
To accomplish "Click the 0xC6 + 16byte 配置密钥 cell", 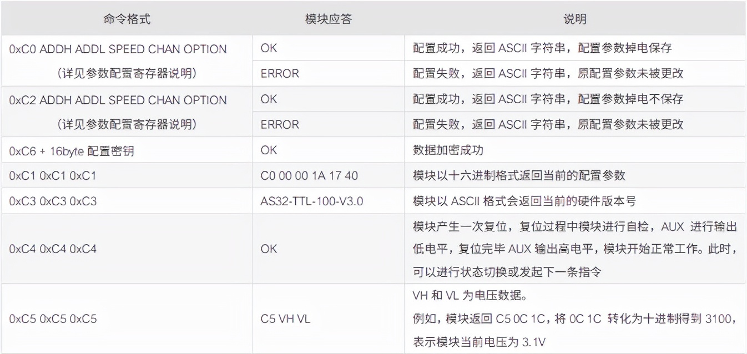I will [72, 151].
